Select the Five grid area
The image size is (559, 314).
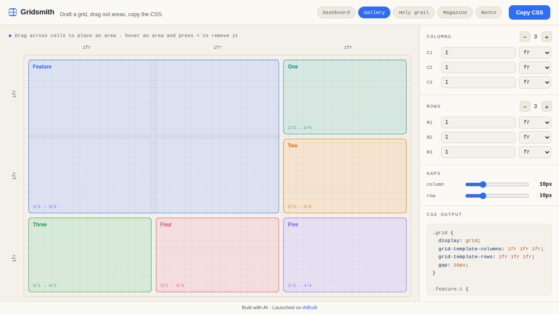tap(345, 255)
